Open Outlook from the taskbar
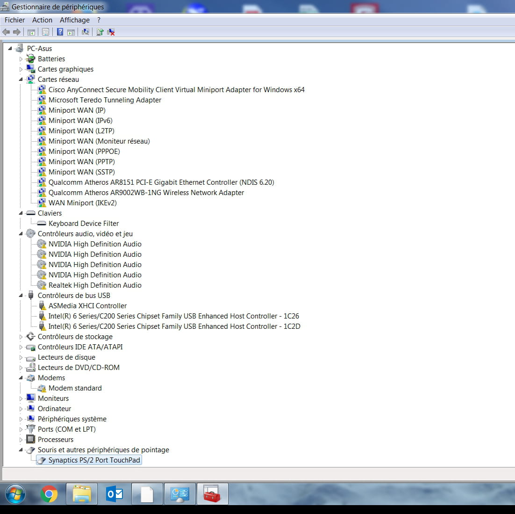 point(114,494)
